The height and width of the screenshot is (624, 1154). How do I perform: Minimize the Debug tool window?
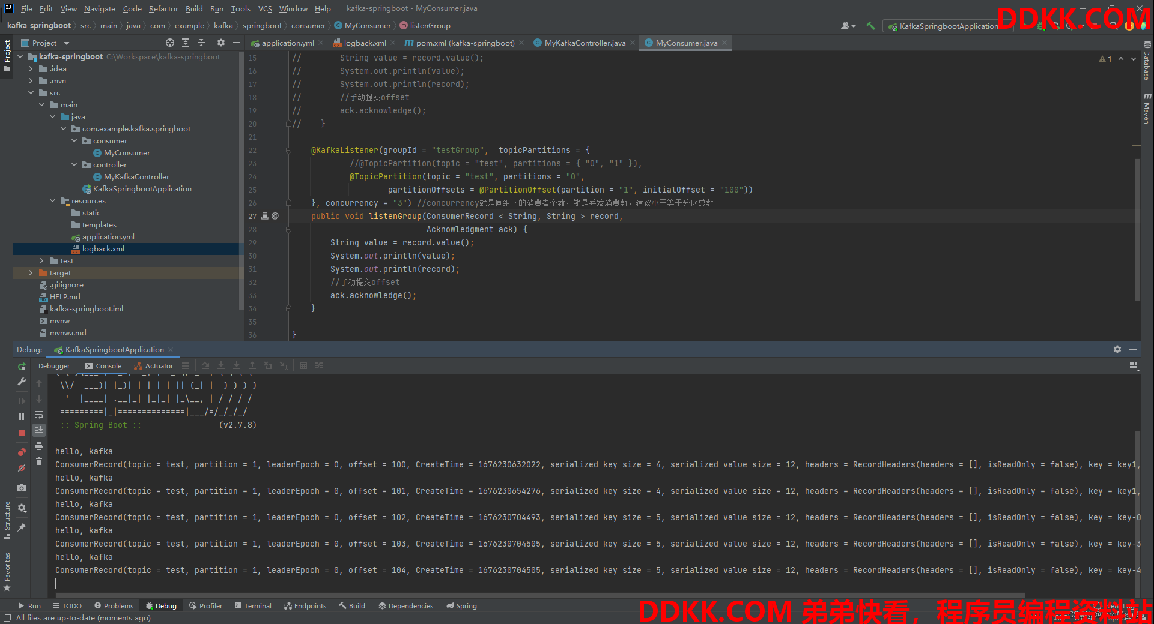click(1133, 349)
